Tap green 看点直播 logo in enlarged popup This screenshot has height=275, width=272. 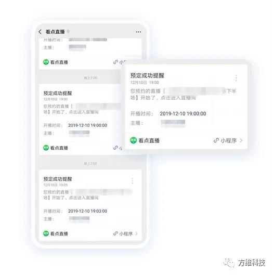[133, 140]
